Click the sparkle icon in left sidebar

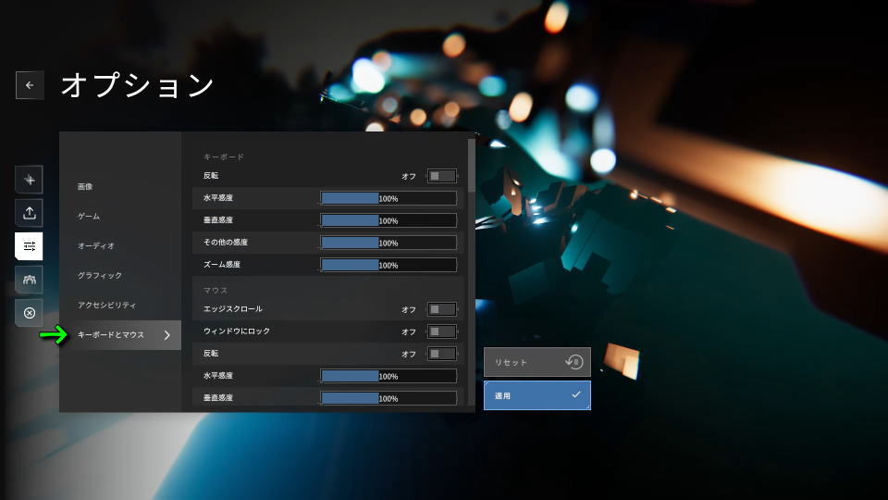coord(30,180)
